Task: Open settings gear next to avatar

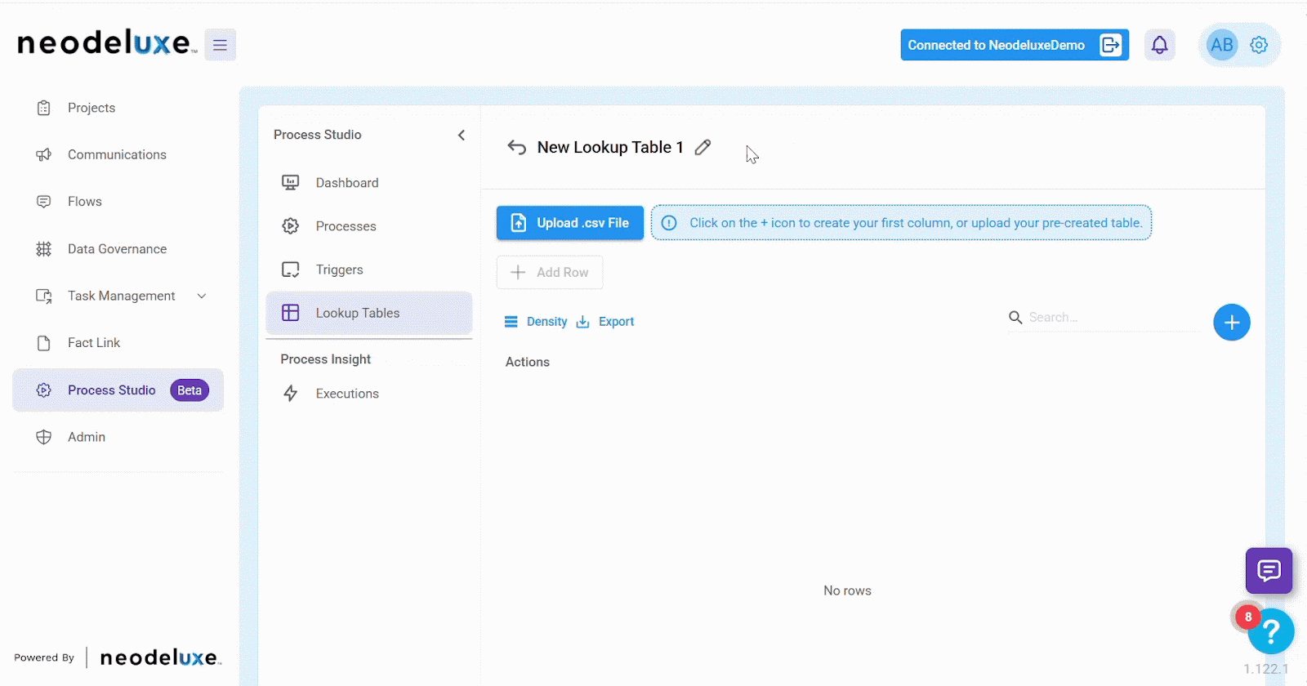Action: 1259,45
